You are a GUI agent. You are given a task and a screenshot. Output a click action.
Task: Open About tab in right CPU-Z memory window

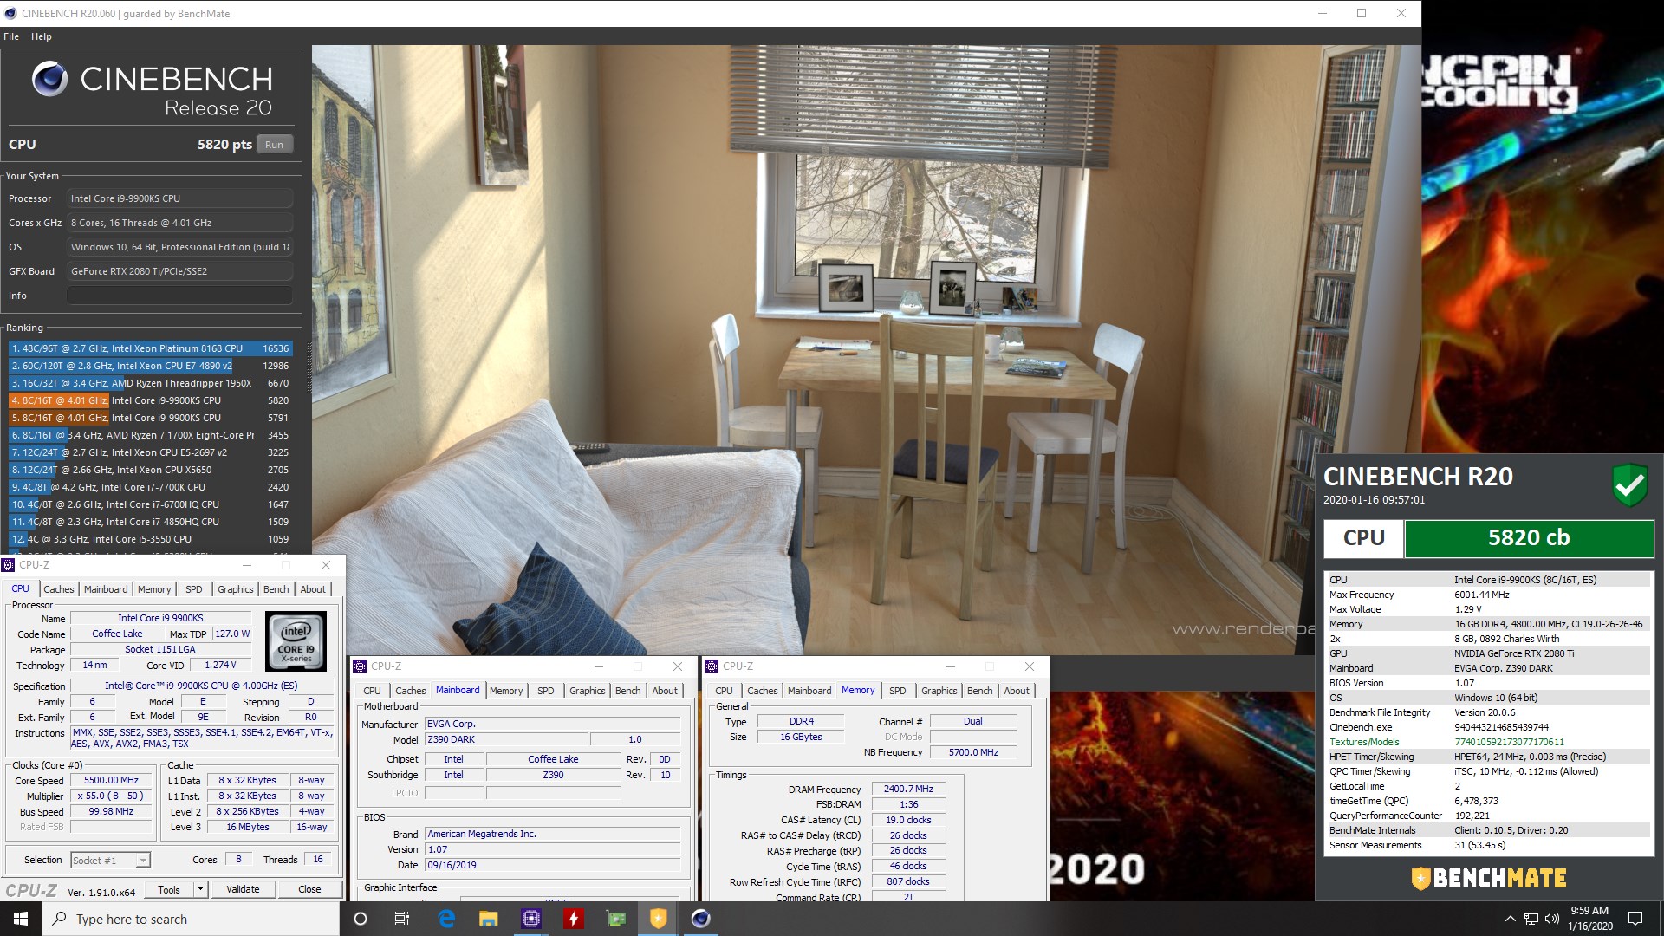click(1017, 691)
